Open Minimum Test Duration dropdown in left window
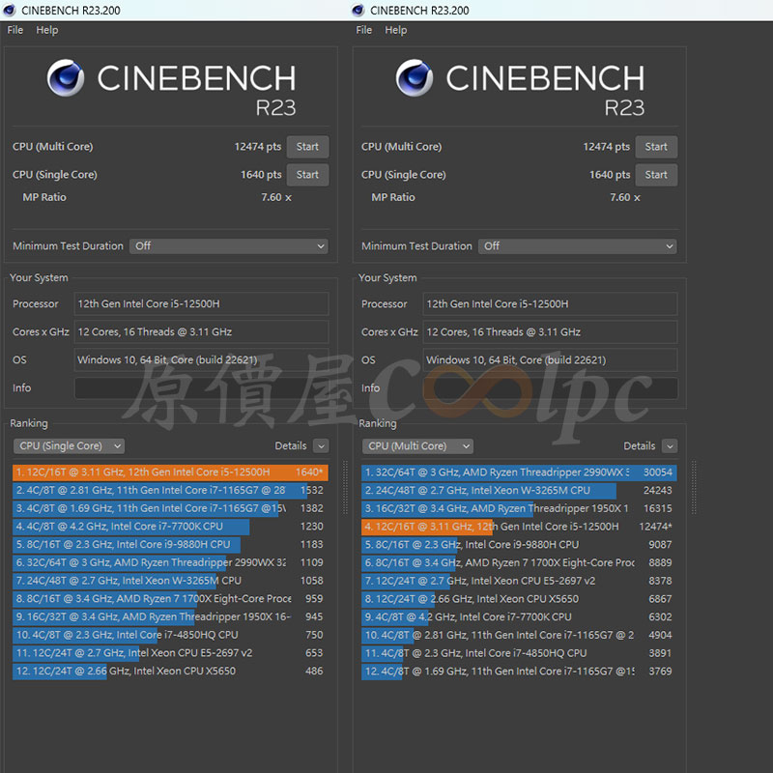This screenshot has width=773, height=773. [229, 246]
